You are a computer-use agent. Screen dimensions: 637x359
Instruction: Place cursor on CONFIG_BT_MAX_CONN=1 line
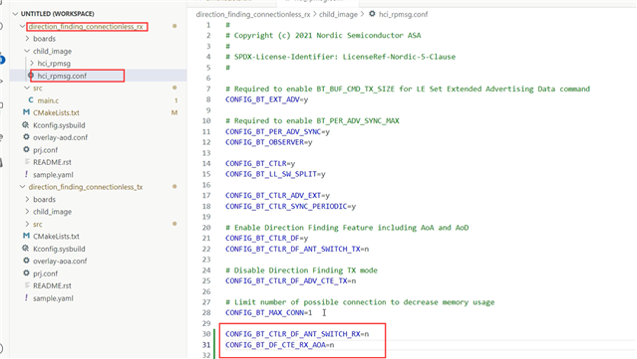268,312
